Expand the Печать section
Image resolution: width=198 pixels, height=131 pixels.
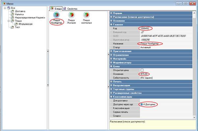(111, 82)
